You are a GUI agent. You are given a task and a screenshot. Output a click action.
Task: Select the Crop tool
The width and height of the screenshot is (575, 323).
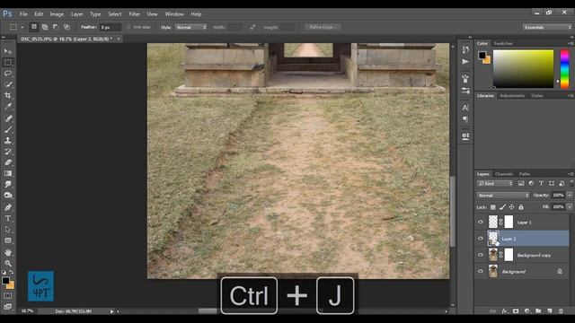[x=8, y=95]
